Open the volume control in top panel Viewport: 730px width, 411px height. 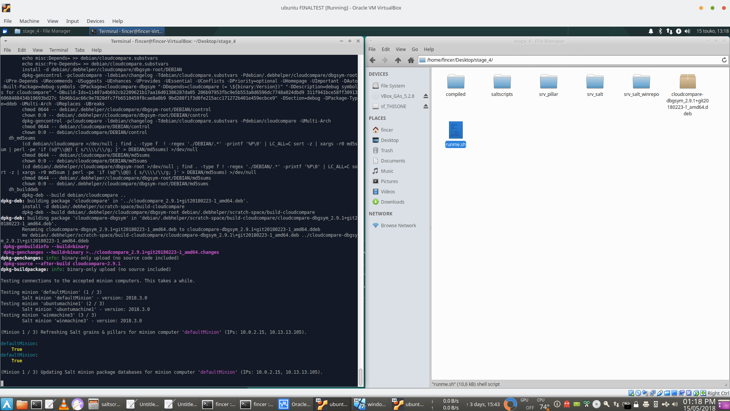pyautogui.click(x=687, y=31)
